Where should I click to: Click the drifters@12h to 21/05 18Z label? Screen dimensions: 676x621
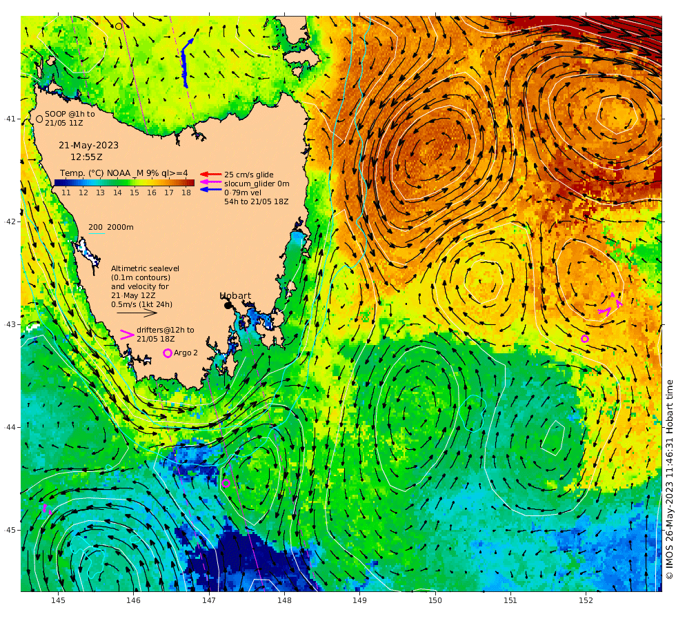point(165,334)
